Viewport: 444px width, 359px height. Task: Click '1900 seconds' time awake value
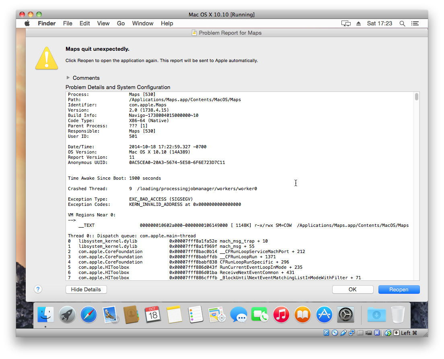click(x=145, y=178)
